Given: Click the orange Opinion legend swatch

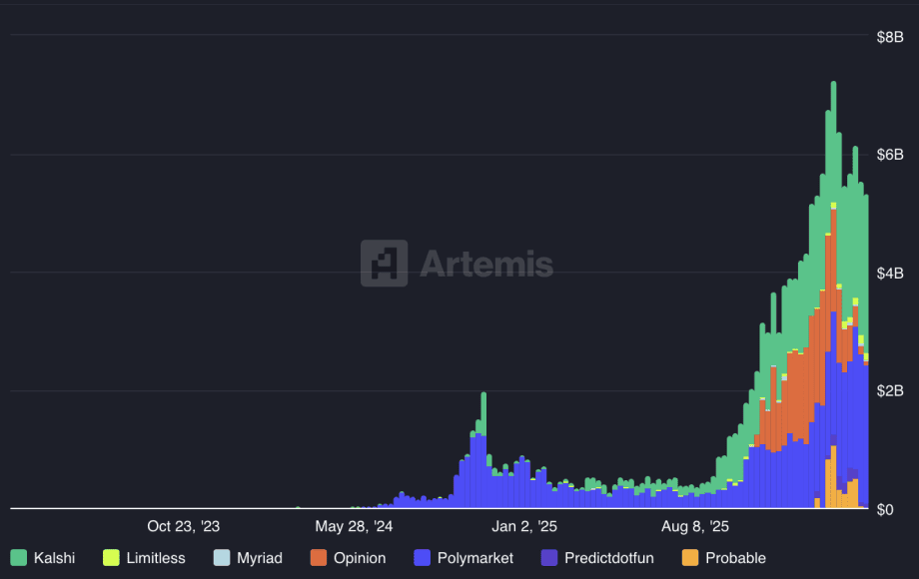Looking at the screenshot, I should click(x=319, y=558).
